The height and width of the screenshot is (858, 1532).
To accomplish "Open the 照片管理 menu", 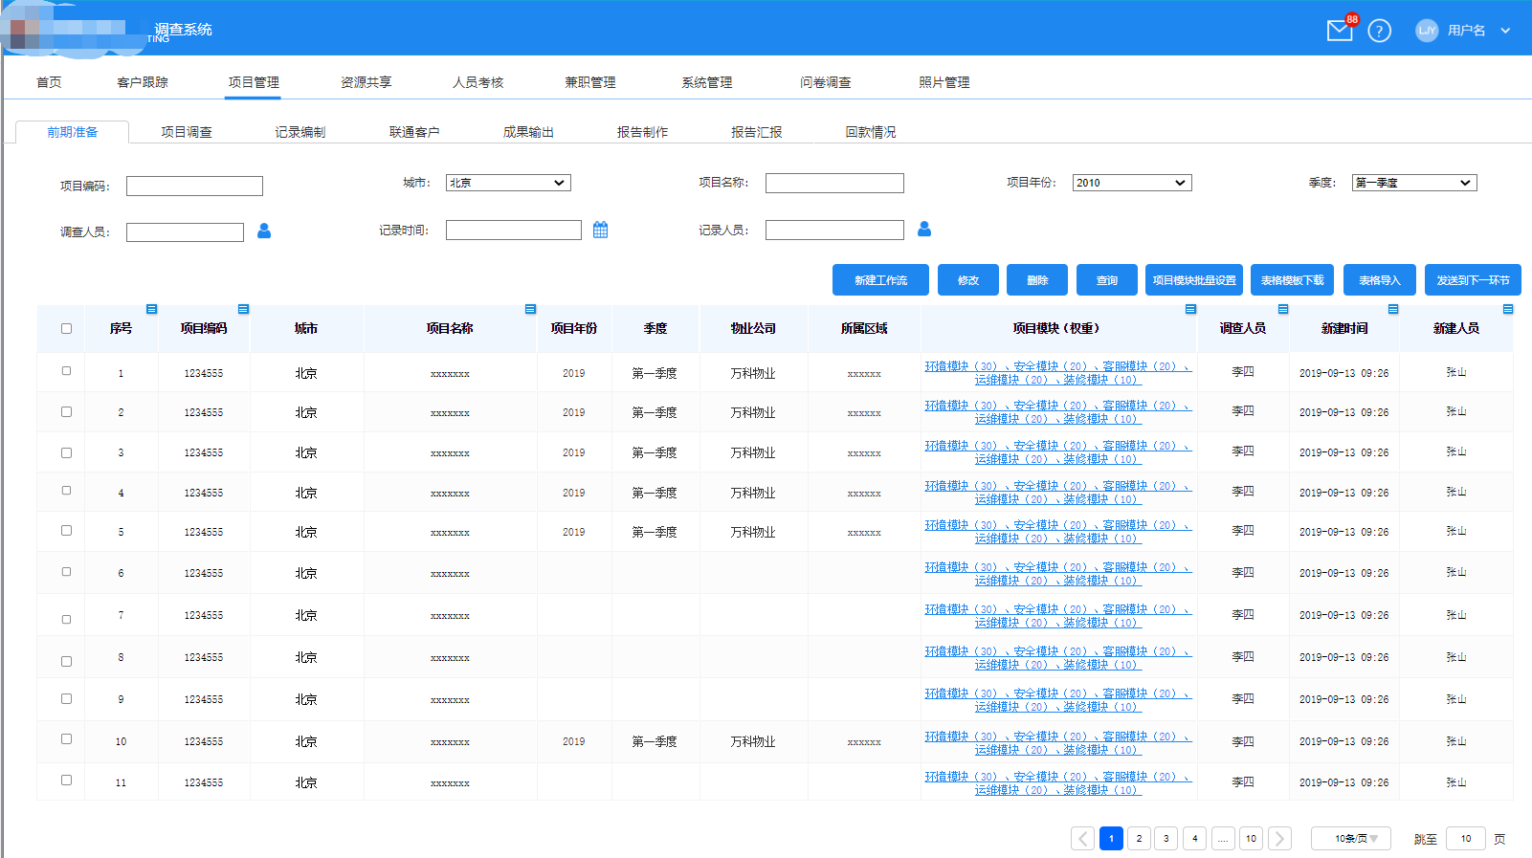I will pos(944,82).
